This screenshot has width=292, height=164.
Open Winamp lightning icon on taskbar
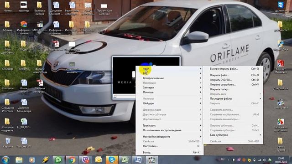point(45,160)
